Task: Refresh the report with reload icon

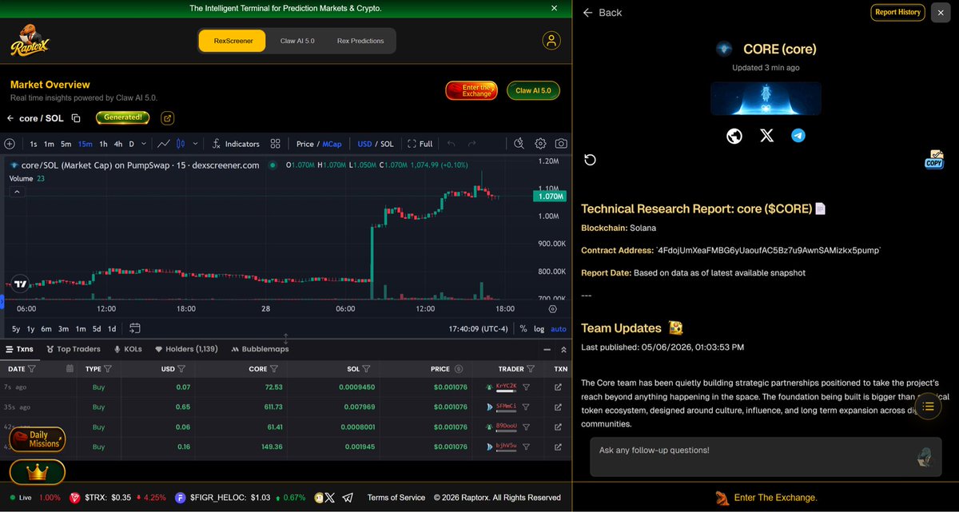Action: point(590,160)
